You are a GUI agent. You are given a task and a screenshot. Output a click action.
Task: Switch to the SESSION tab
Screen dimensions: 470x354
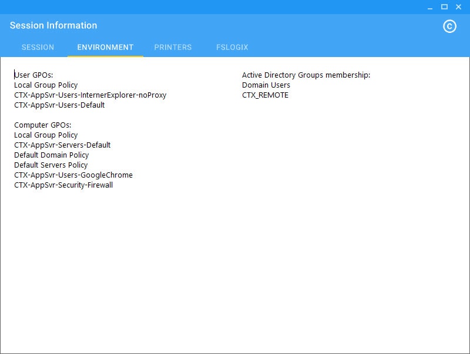tap(38, 47)
